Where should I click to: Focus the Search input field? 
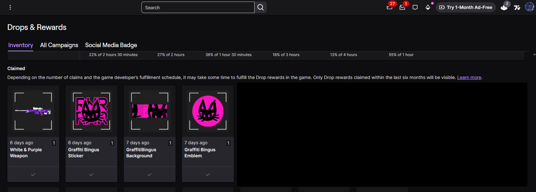pos(198,7)
